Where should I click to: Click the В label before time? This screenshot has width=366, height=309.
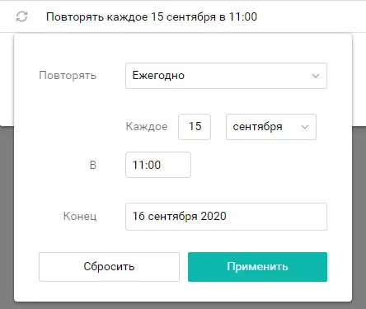tap(93, 165)
